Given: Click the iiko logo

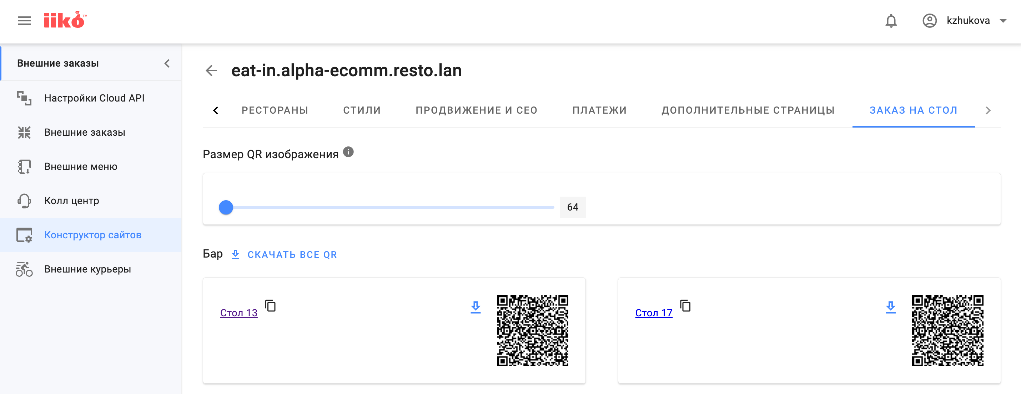Looking at the screenshot, I should click(65, 20).
